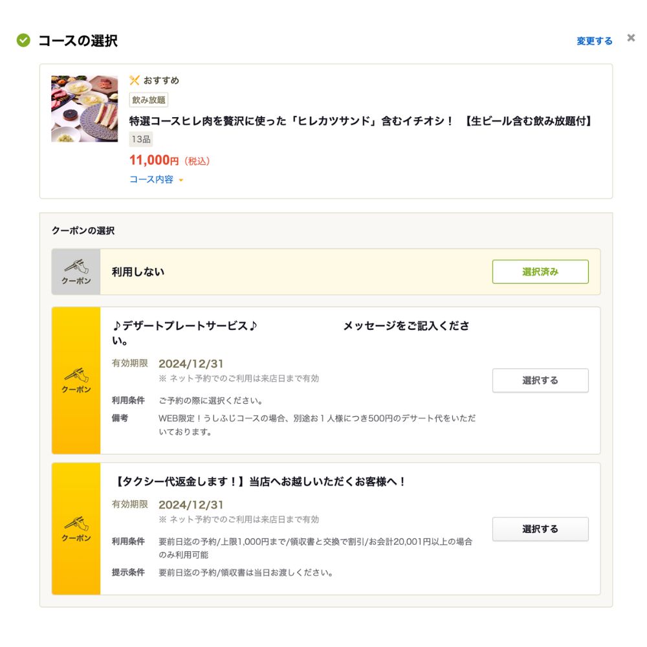Click the 利用しない coupon option label
Screen dimensions: 647x647
tap(138, 272)
